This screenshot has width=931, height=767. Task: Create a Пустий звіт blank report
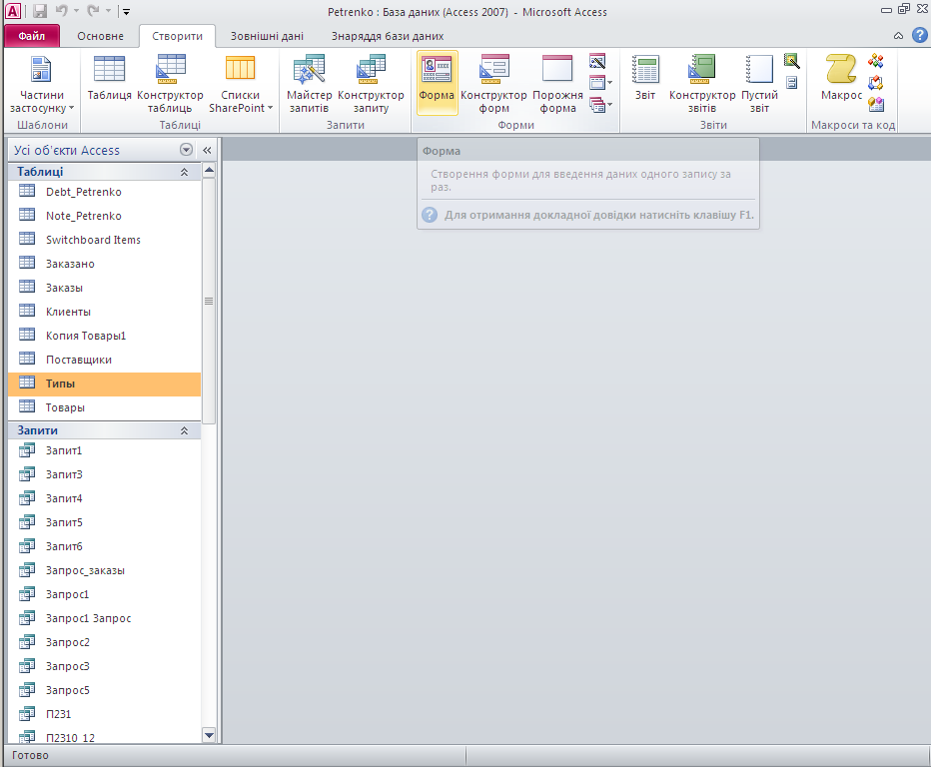(760, 83)
